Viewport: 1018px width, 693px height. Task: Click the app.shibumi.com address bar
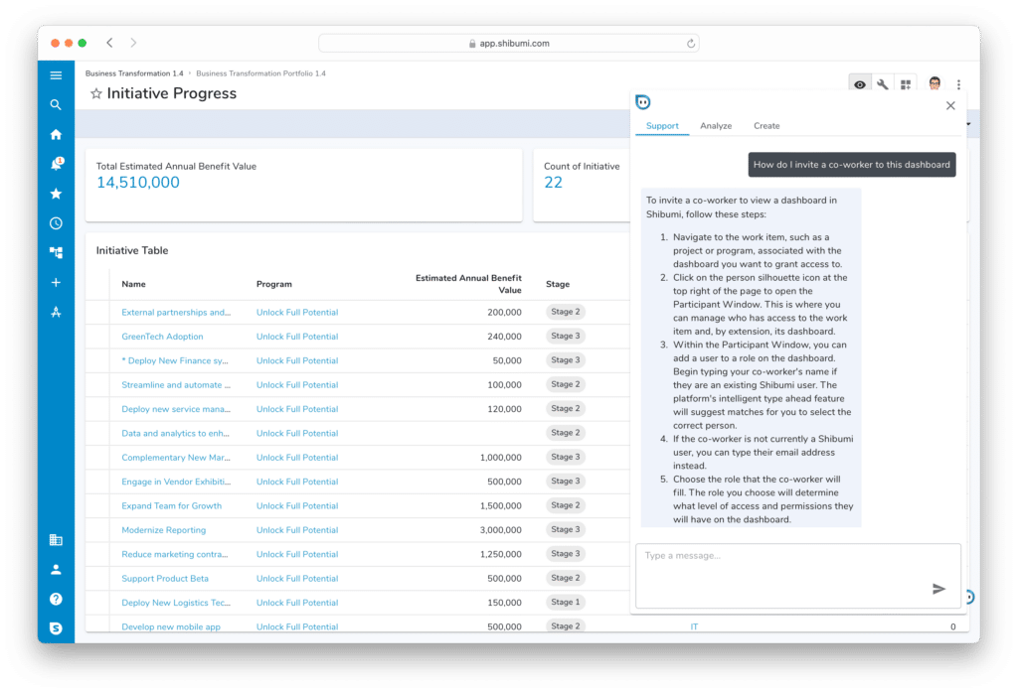[508, 44]
